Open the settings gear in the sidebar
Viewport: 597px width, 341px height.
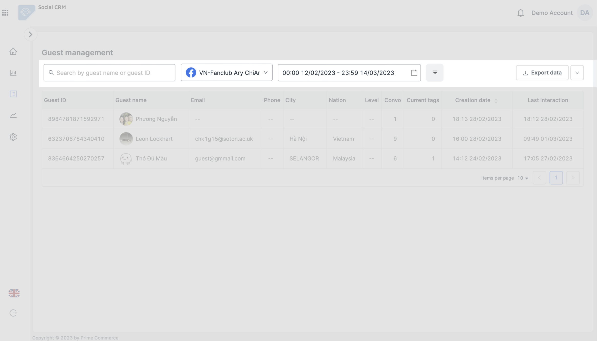(x=13, y=137)
